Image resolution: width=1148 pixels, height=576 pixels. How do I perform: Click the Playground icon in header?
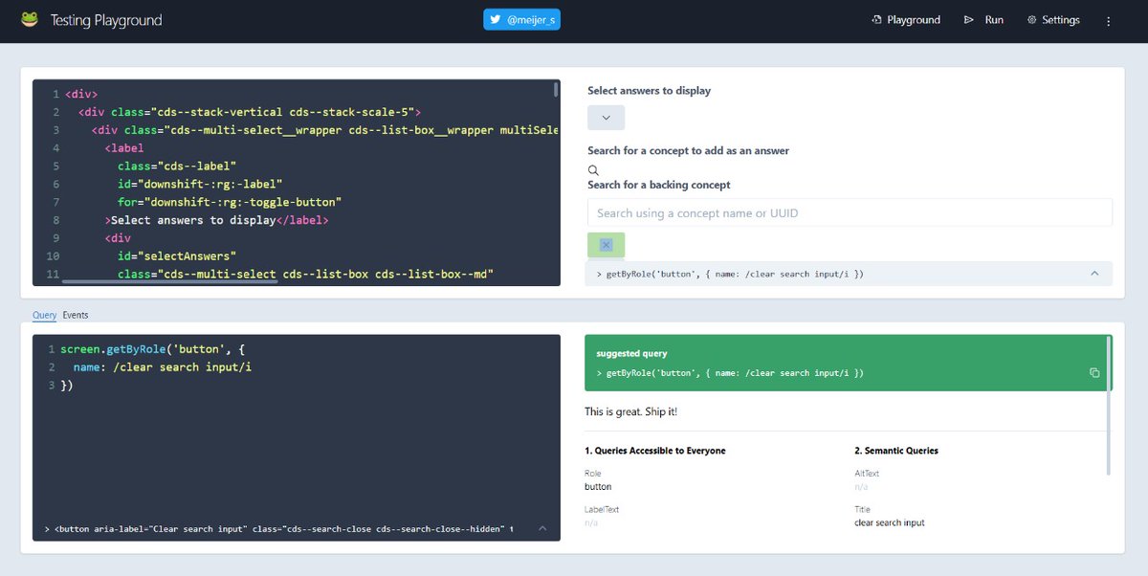click(876, 19)
